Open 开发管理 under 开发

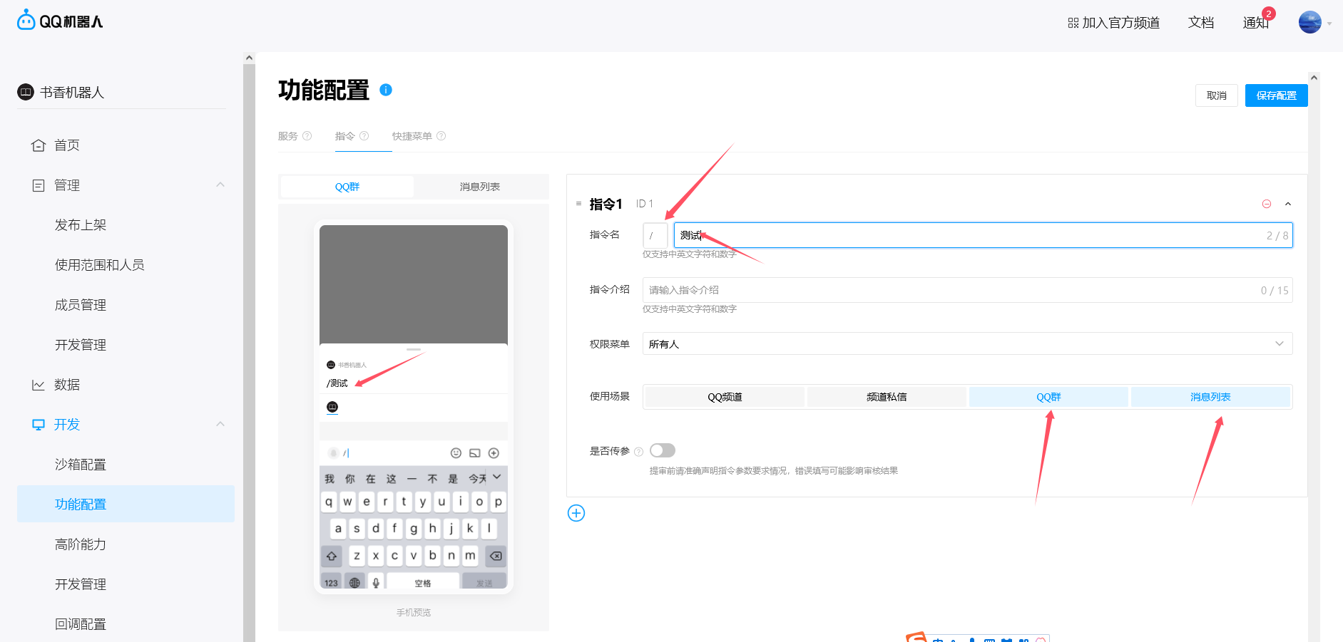[x=81, y=584]
